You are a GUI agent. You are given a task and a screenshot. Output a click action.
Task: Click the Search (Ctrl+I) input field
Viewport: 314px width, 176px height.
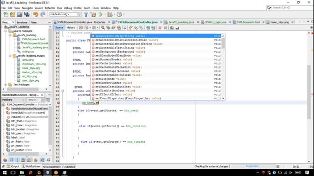[292, 8]
